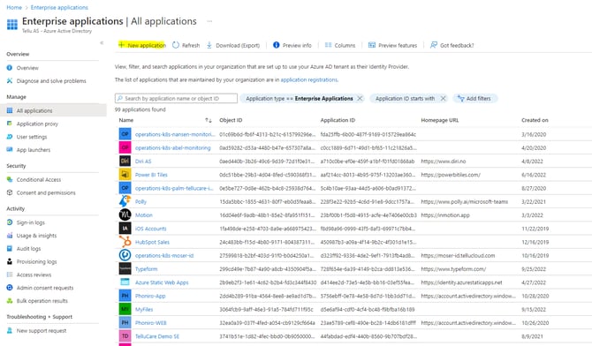
Task: Click the Download (Export) arrow icon
Action: (209, 45)
